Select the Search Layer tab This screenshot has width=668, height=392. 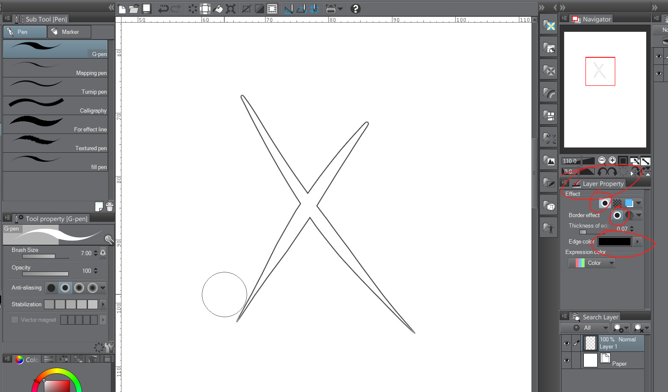click(595, 317)
